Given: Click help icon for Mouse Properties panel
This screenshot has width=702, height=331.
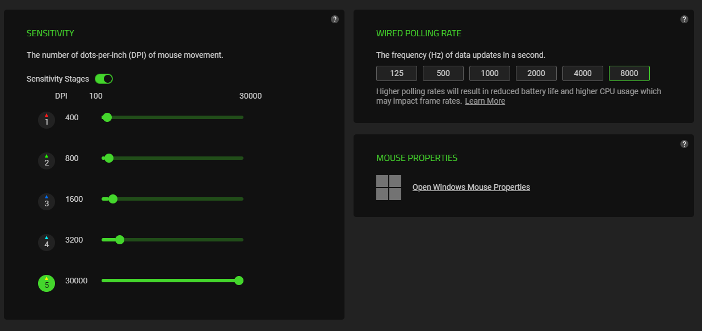Looking at the screenshot, I should [x=684, y=144].
